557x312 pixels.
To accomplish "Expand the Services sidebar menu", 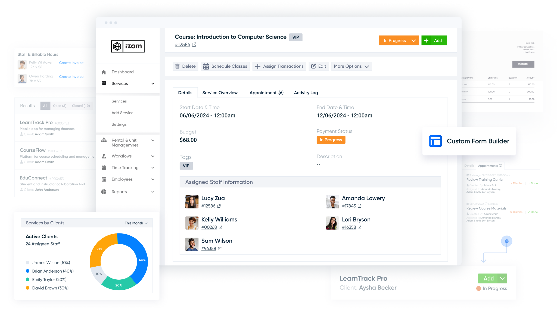I will (x=153, y=83).
